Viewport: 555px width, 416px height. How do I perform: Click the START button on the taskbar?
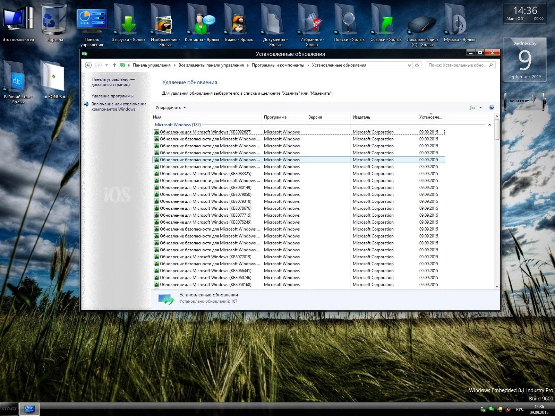9,409
